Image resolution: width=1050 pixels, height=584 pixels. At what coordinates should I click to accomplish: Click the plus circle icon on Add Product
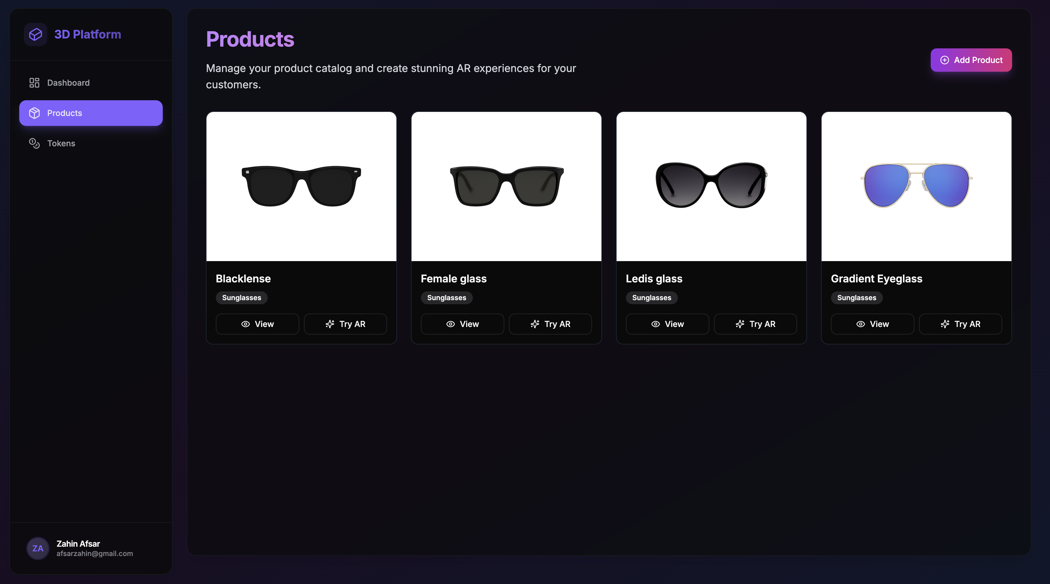[944, 60]
